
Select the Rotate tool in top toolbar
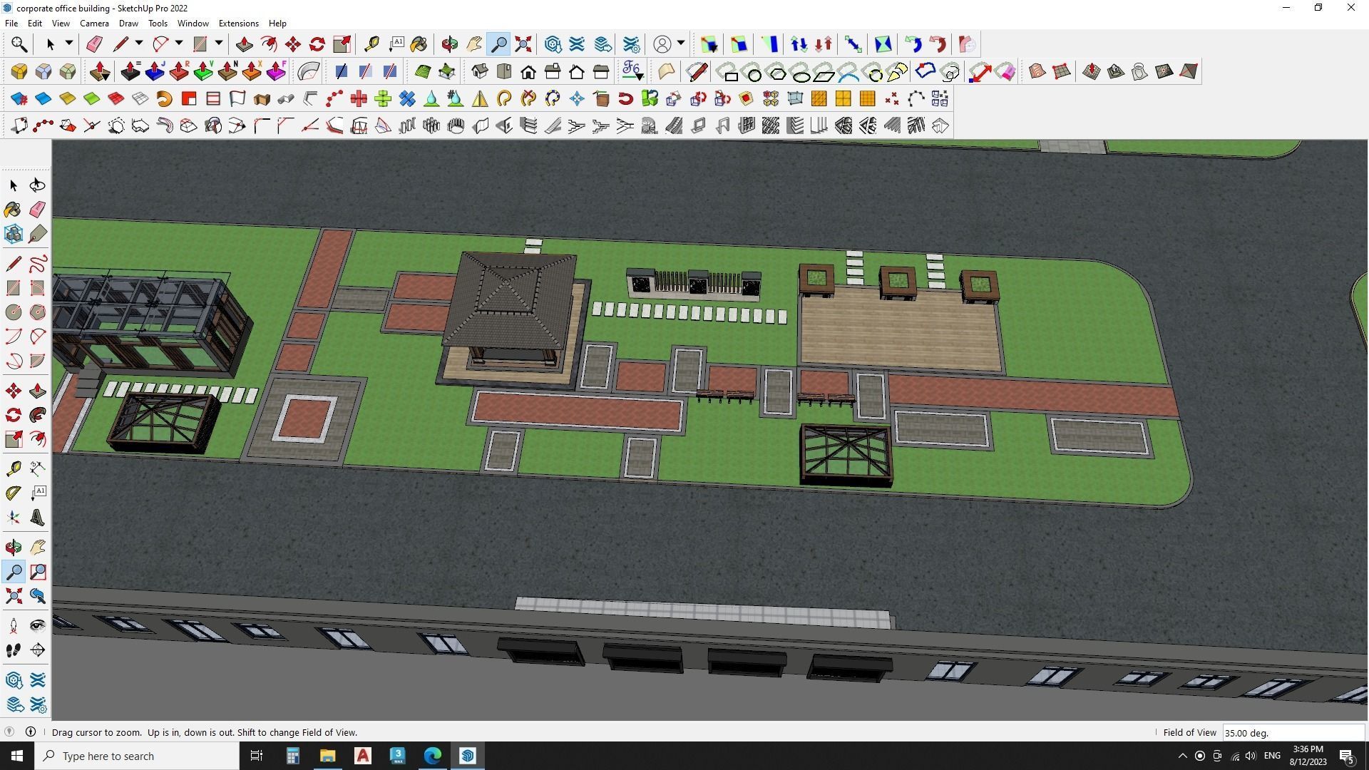tap(317, 44)
